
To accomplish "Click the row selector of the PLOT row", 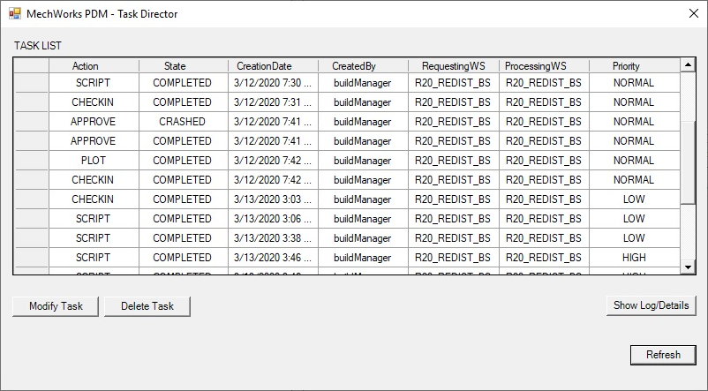I will [x=31, y=161].
